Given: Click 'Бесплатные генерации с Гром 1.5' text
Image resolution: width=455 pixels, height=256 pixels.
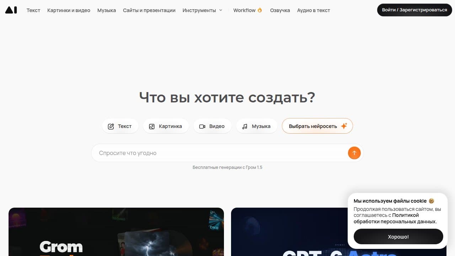Looking at the screenshot, I should pos(227,167).
